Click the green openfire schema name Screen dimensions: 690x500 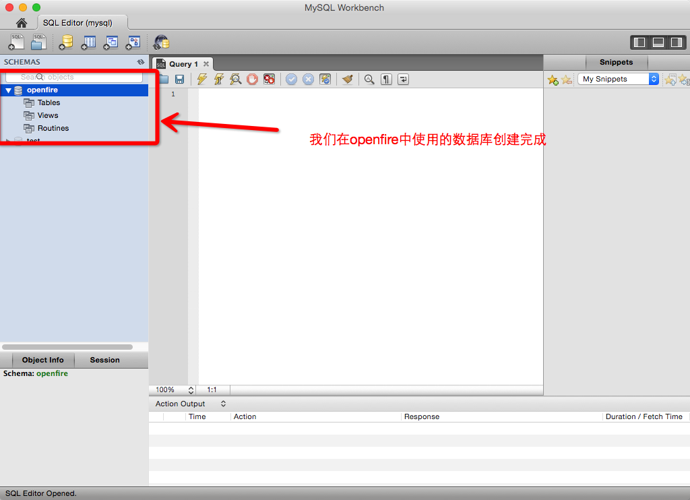(x=52, y=374)
